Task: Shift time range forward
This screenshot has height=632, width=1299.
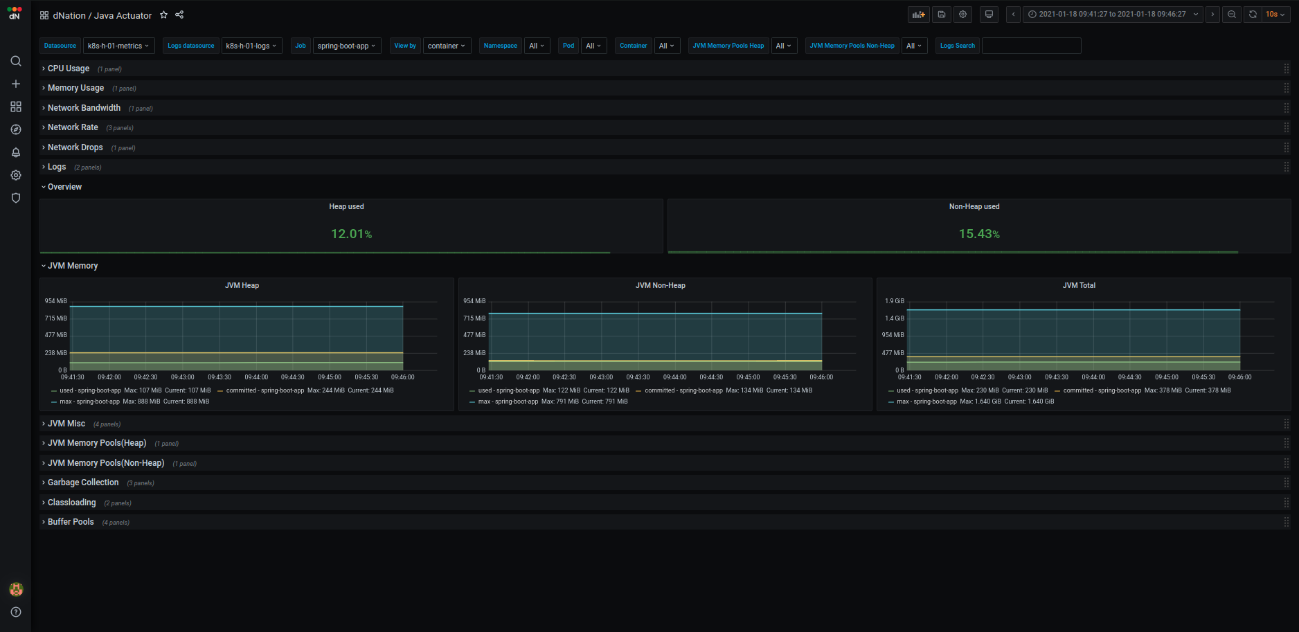Action: (1212, 14)
